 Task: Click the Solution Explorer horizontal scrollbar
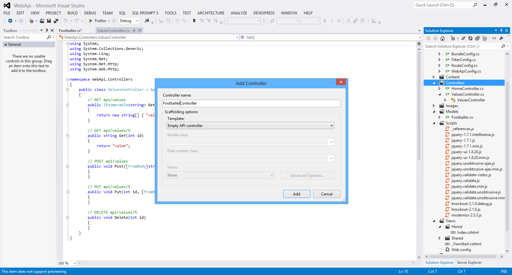tap(462, 256)
